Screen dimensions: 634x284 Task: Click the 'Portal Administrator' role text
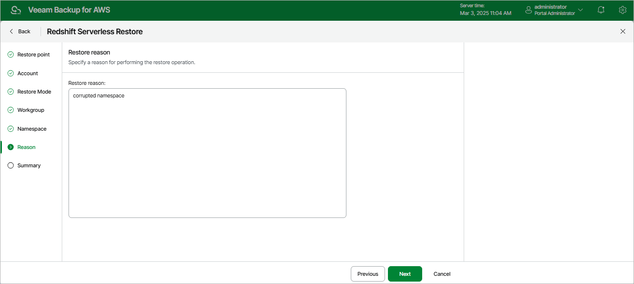click(x=554, y=14)
